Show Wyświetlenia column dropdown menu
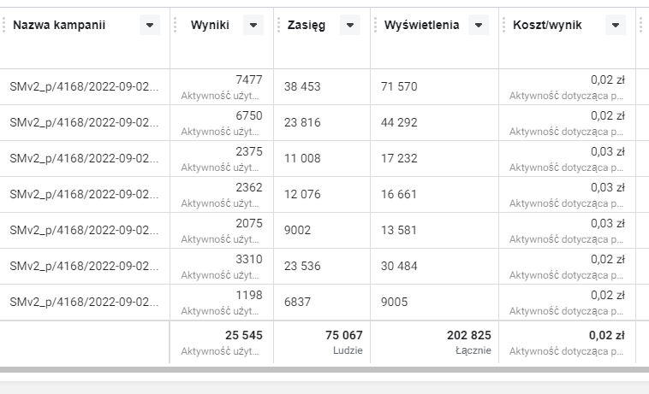 click(479, 26)
